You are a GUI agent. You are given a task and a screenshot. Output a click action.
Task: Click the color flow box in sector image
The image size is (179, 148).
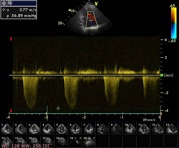tap(92, 20)
